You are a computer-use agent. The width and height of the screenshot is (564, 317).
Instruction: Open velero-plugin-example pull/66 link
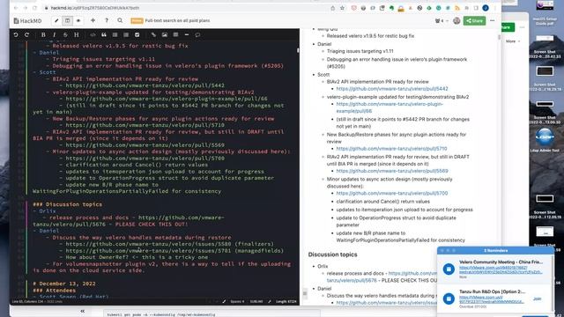390,107
